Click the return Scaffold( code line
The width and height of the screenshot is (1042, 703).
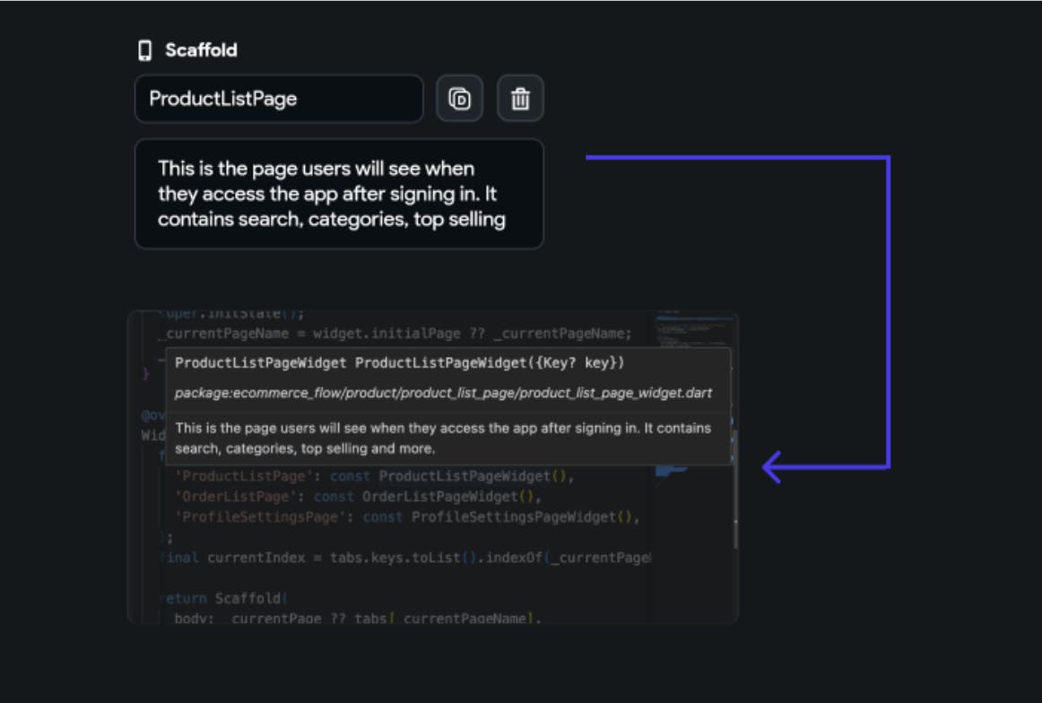pyautogui.click(x=224, y=598)
